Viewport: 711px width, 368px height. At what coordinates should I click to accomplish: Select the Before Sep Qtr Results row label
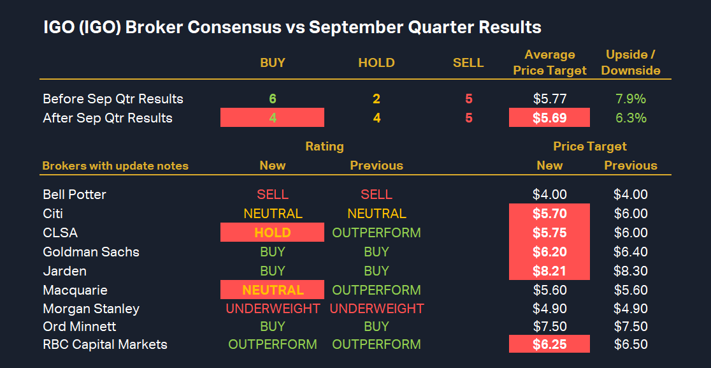[113, 99]
